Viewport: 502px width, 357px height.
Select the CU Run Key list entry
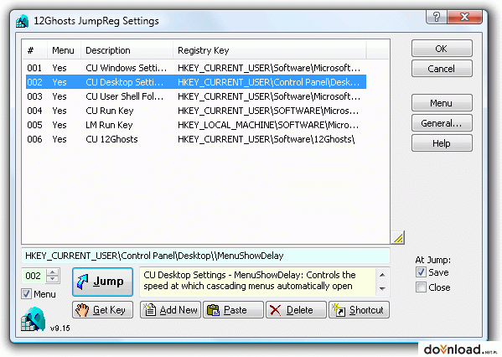[x=196, y=111]
